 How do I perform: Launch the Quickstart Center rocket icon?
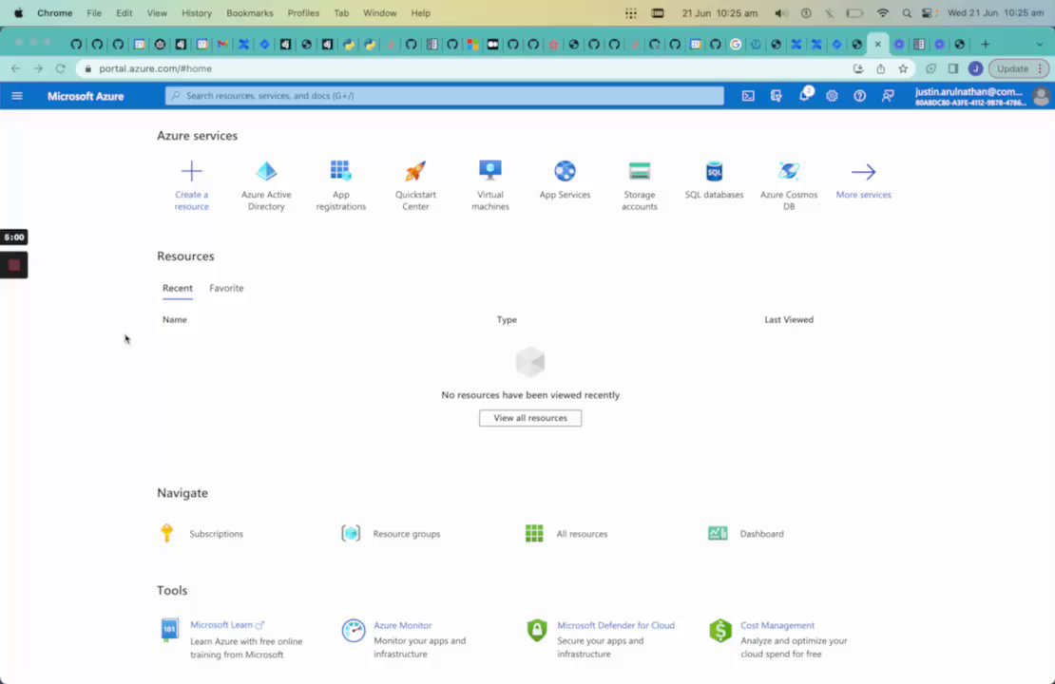coord(415,171)
